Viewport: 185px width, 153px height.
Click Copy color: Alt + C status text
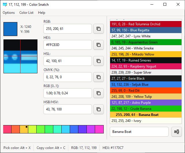click(51, 148)
